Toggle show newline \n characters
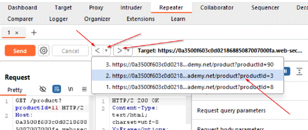This screenshot has width=308, height=130. [x=71, y=89]
